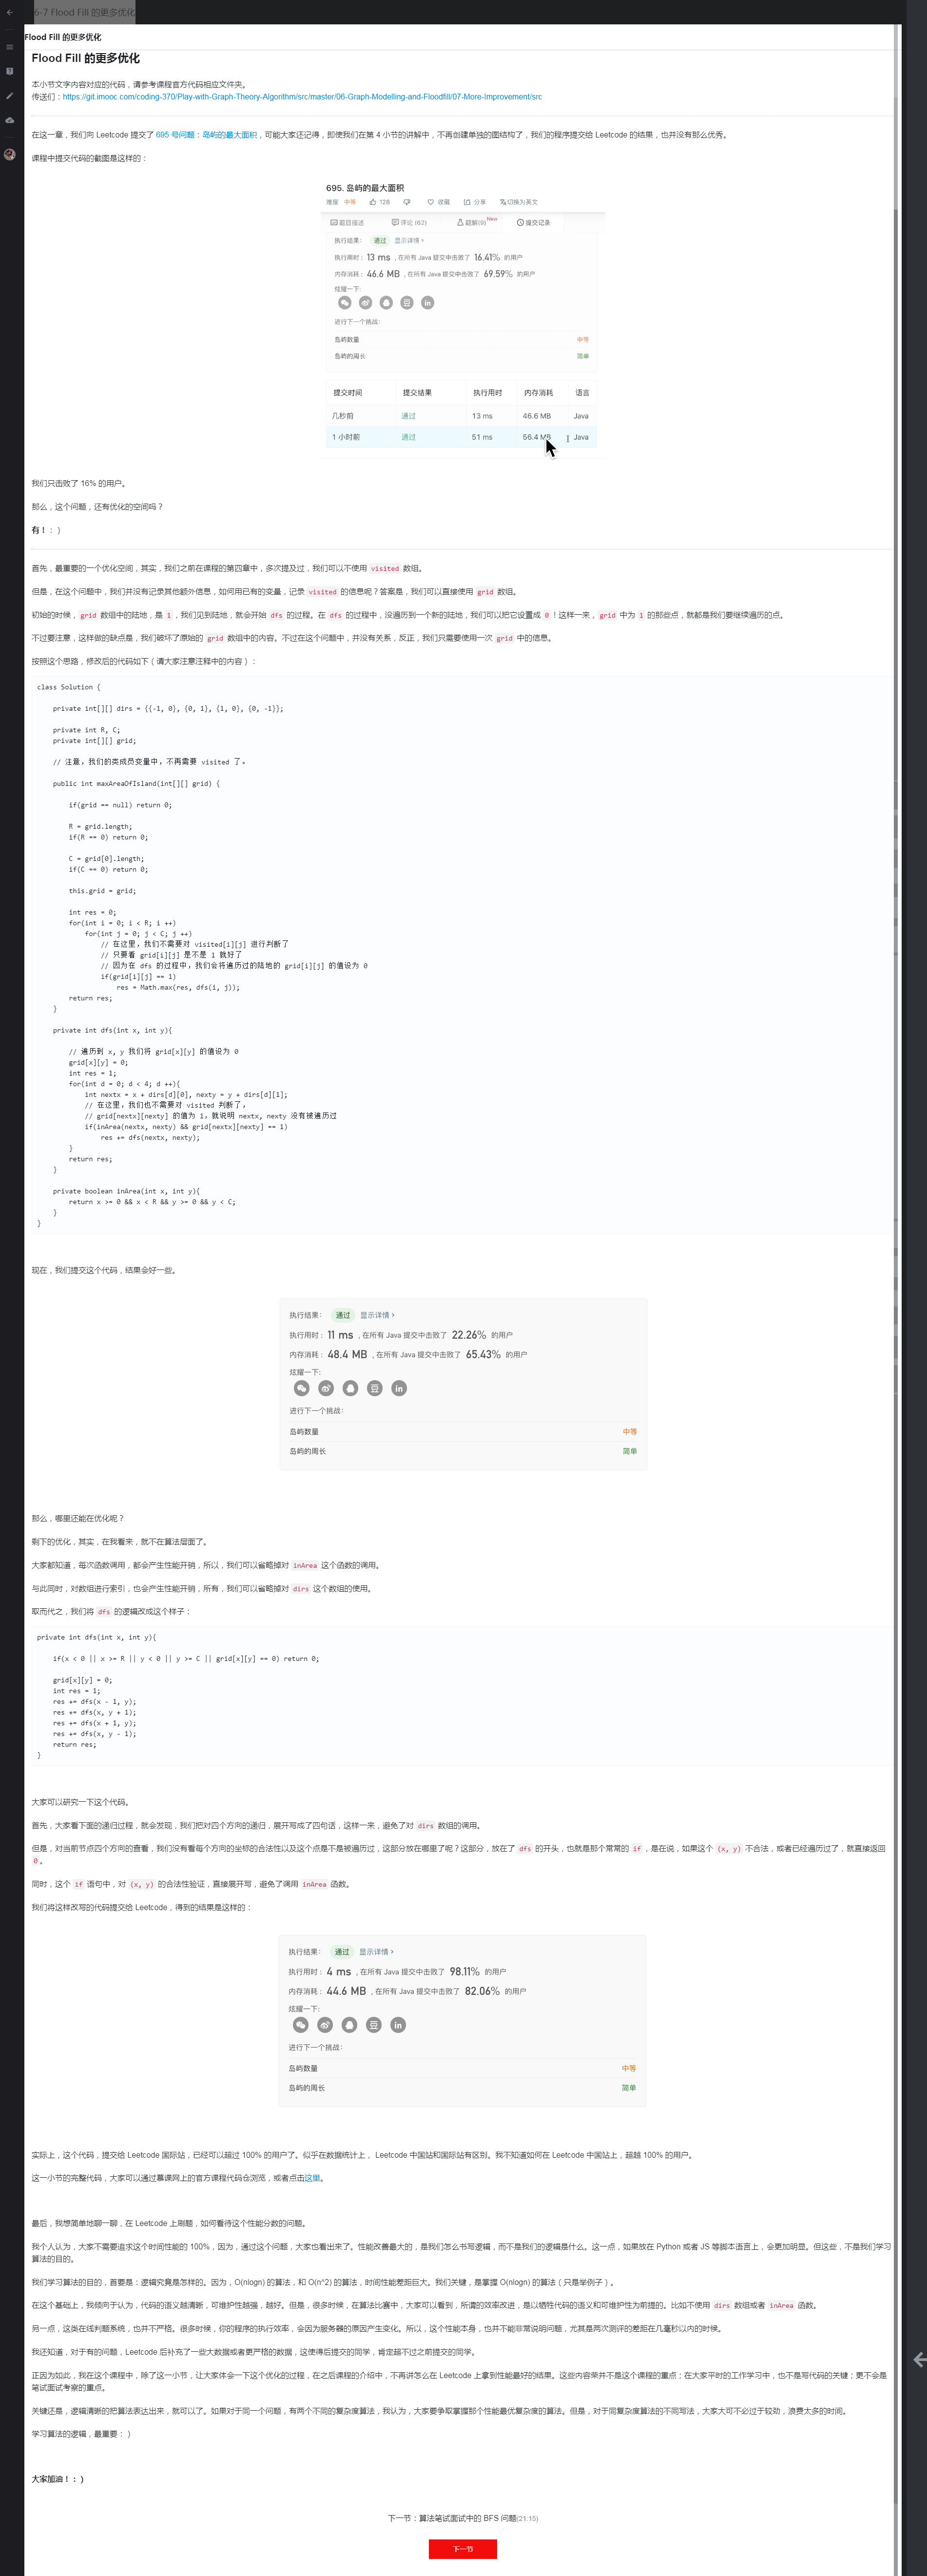
Task: Open the Q&A question mark sidebar icon
Action: [9, 71]
